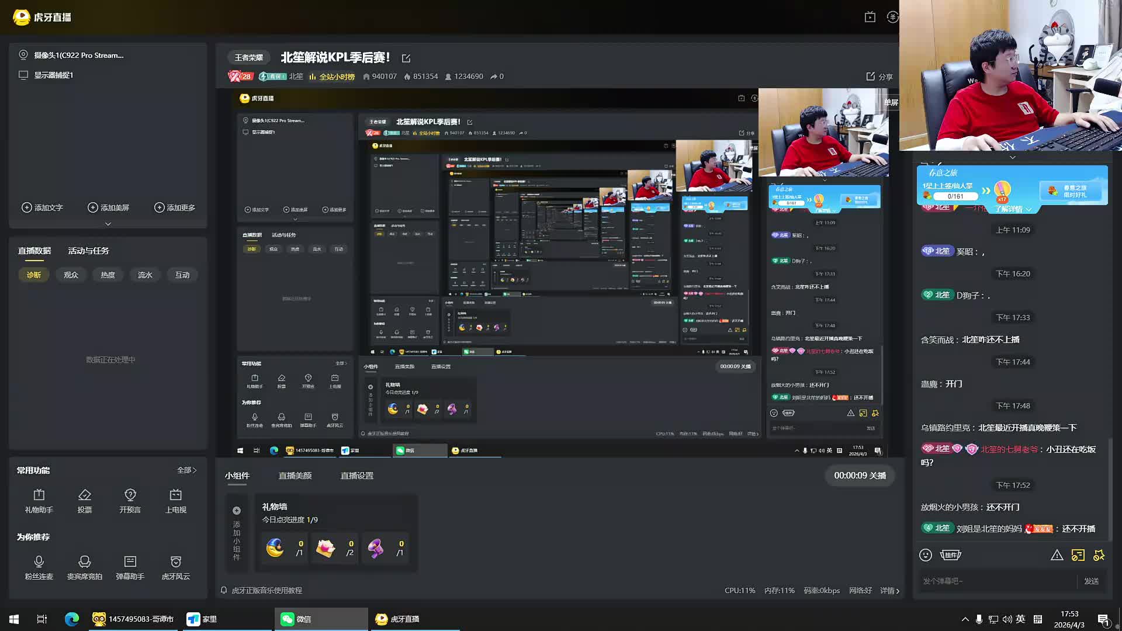Select the 观众 filter pill
This screenshot has height=631, width=1122.
click(71, 275)
